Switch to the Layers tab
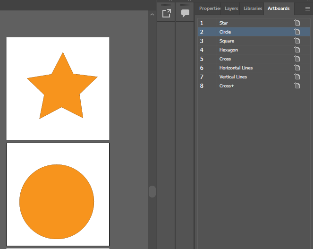313x249 pixels. 231,9
